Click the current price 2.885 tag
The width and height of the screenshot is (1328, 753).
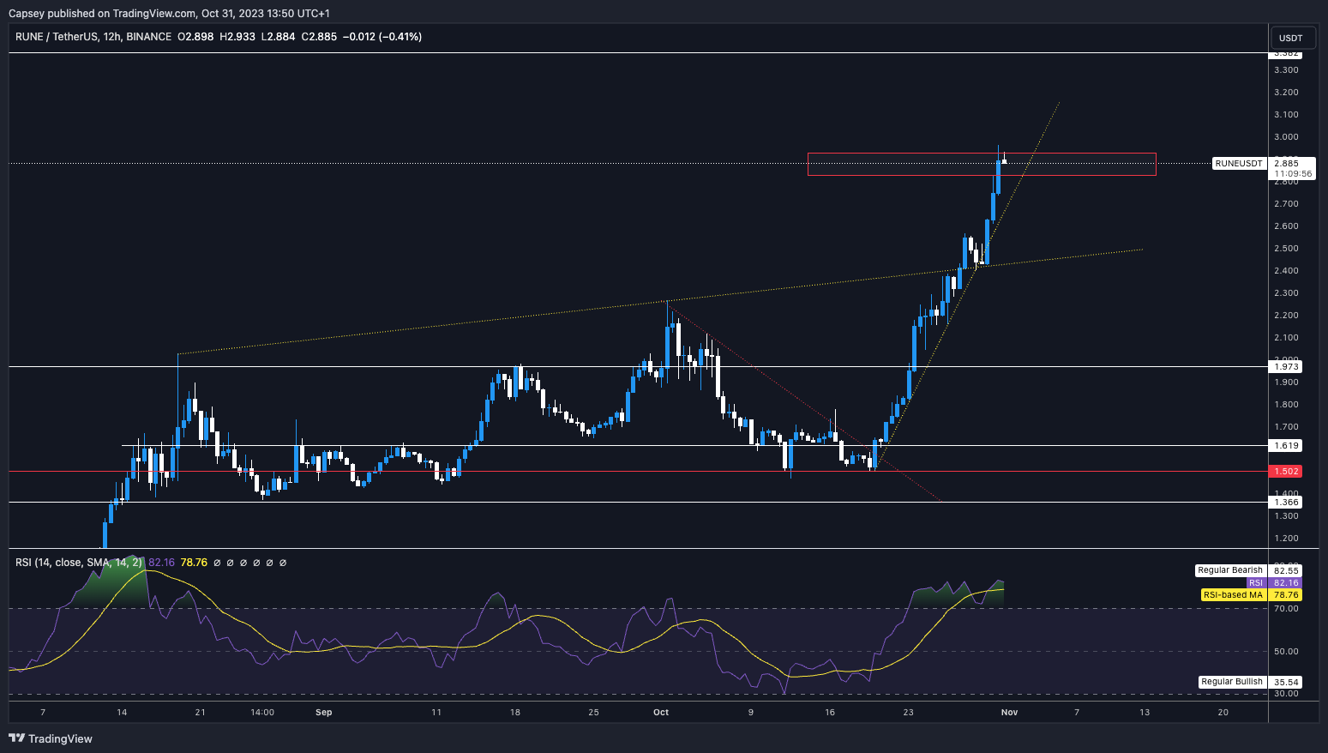pyautogui.click(x=1286, y=163)
